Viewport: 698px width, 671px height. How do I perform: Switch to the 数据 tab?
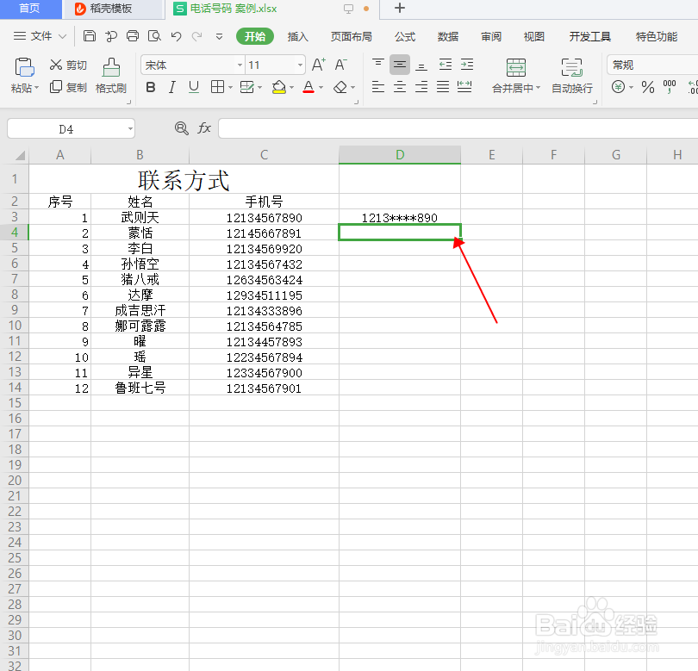click(448, 36)
